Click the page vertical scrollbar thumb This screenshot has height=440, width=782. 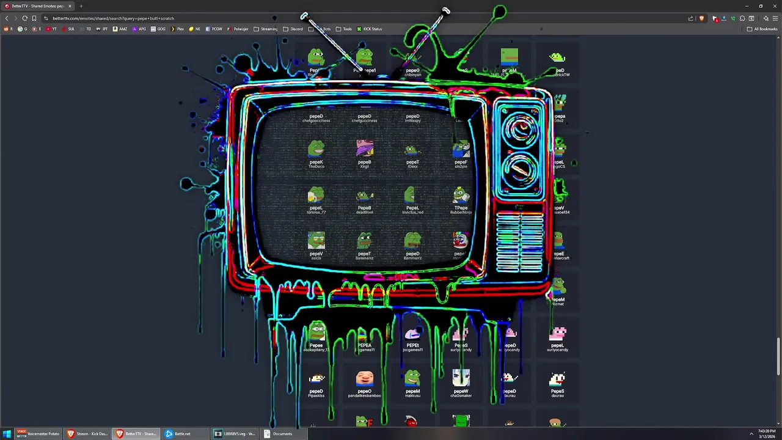click(778, 356)
